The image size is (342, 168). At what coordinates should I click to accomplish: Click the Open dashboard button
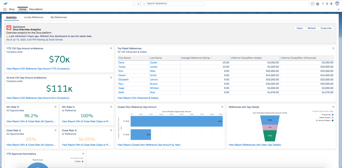(x=300, y=28)
